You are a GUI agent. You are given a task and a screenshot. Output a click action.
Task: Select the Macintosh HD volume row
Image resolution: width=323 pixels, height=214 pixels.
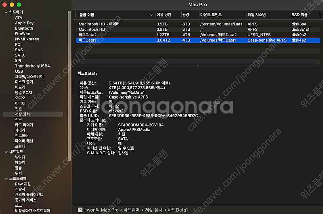click(x=198, y=29)
